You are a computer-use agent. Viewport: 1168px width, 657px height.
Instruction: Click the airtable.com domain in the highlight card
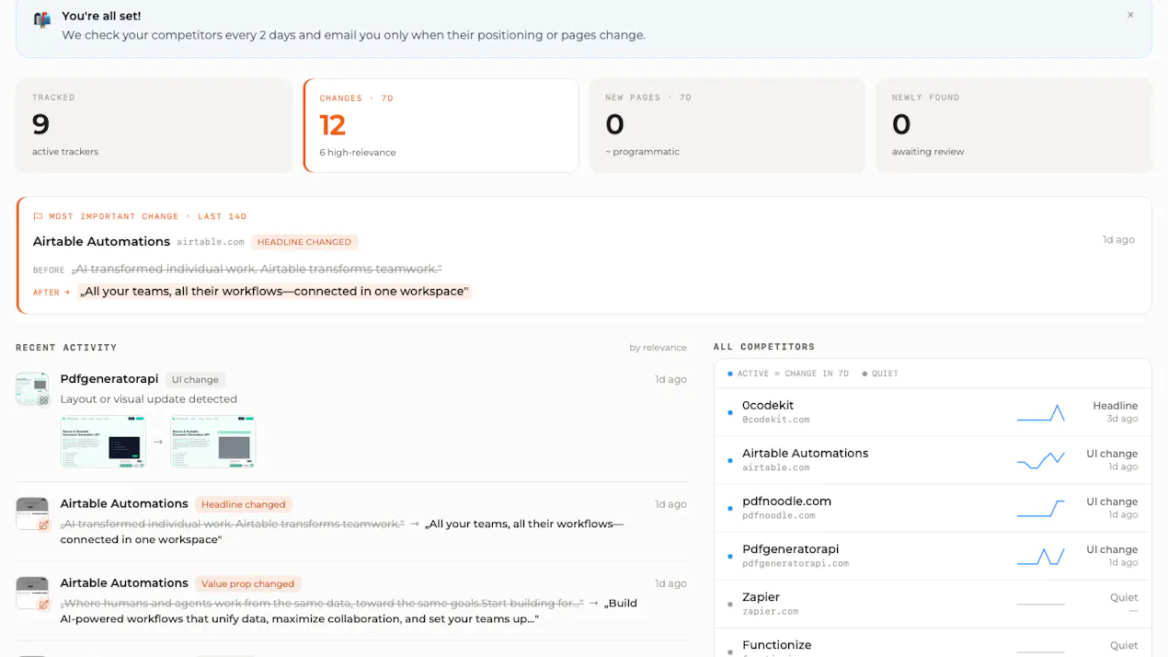click(211, 242)
